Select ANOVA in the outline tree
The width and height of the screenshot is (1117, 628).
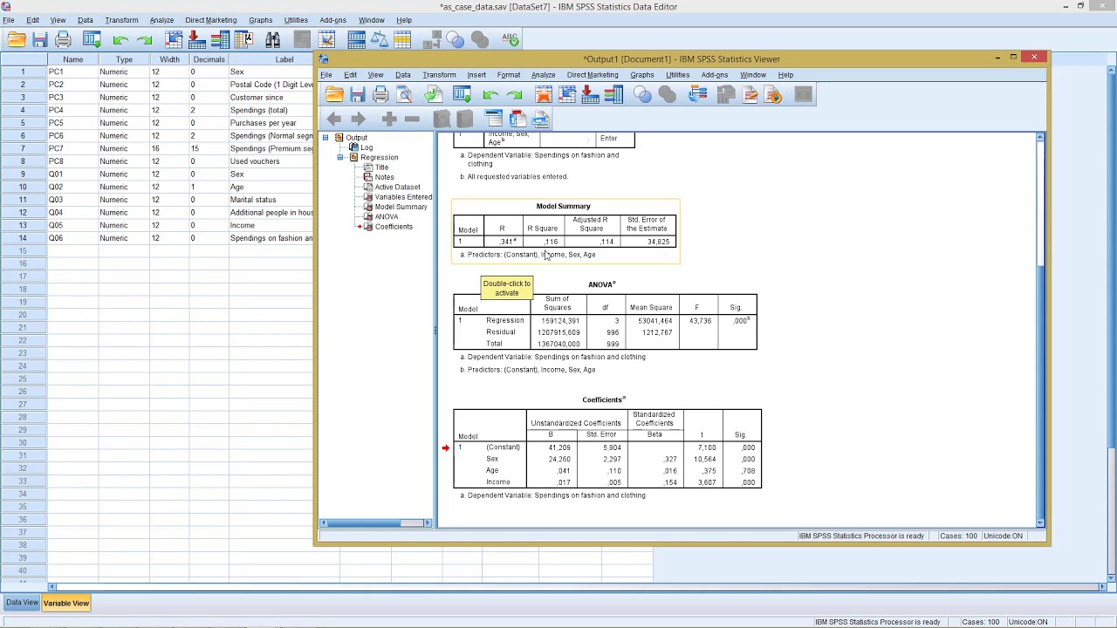pyautogui.click(x=387, y=216)
